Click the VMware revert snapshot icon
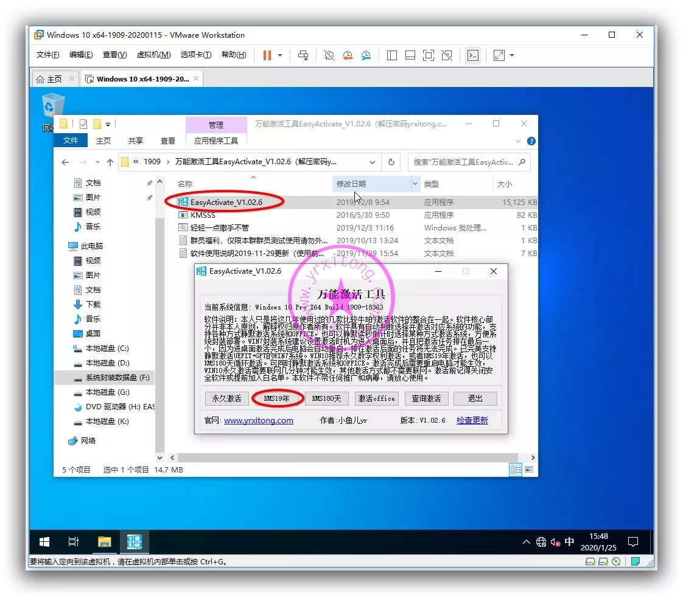The height and width of the screenshot is (596, 683). click(348, 55)
